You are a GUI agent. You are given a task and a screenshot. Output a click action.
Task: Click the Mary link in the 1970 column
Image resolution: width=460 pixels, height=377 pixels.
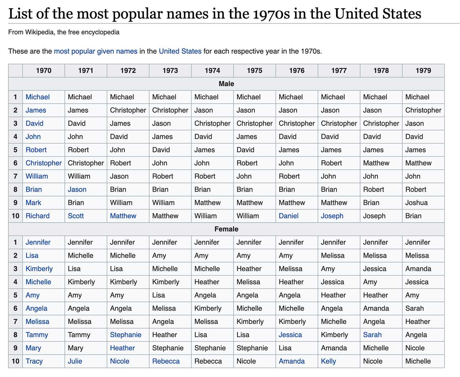click(x=33, y=348)
